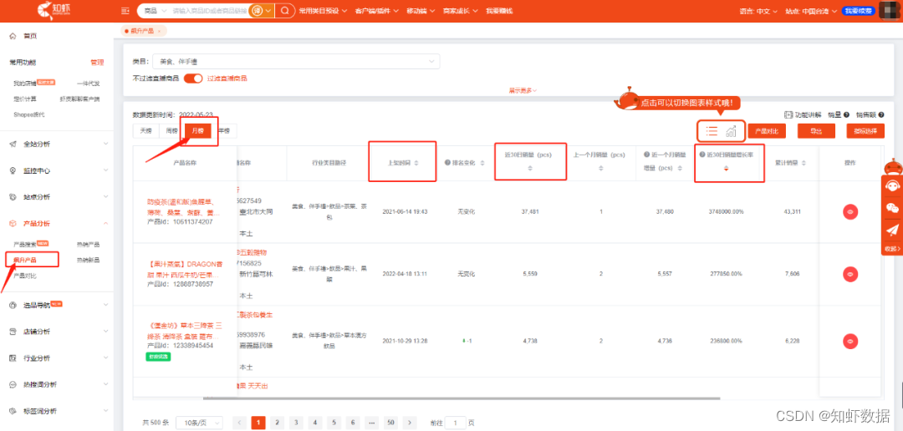
Task: Open 飙升产品 in sidebar menu
Action: click(x=25, y=260)
